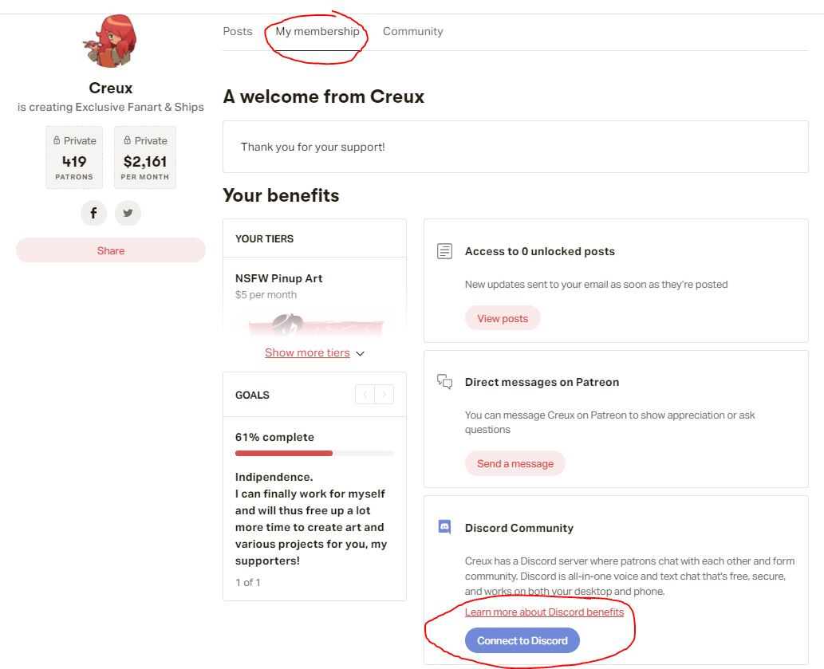The width and height of the screenshot is (824, 669).
Task: Click the Discord logo icon
Action: click(444, 527)
